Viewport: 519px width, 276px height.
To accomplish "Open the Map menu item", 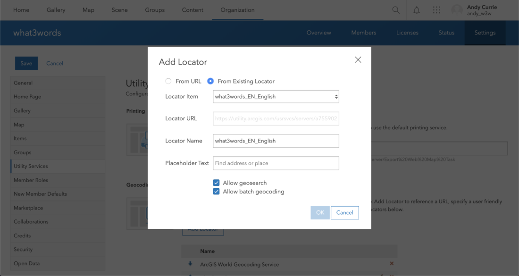I will pos(88,10).
